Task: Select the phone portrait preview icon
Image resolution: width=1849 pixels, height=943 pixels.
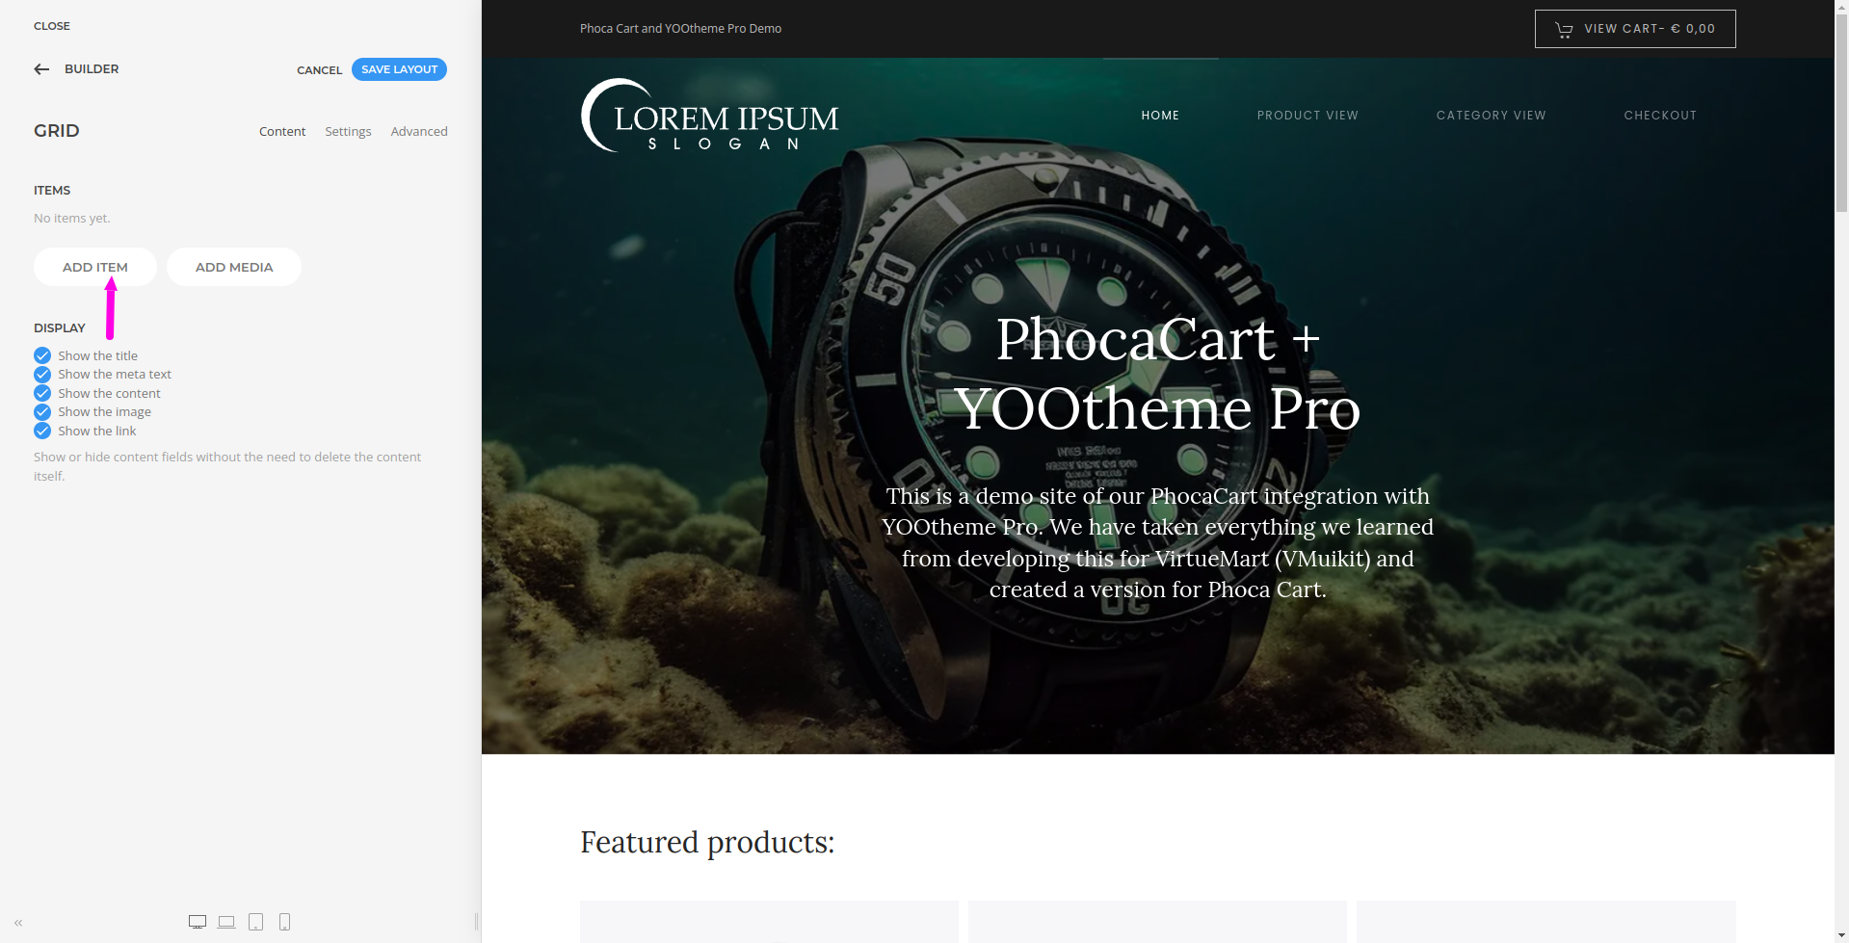Action: (x=284, y=922)
